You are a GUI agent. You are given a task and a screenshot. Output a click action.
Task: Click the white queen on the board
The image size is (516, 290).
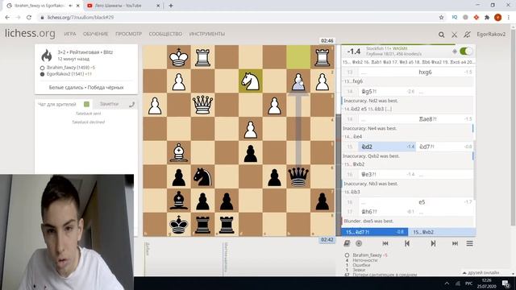(x=202, y=105)
